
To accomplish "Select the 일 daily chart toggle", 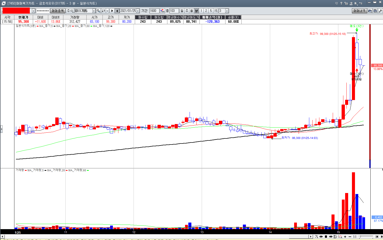I will coord(182,11).
